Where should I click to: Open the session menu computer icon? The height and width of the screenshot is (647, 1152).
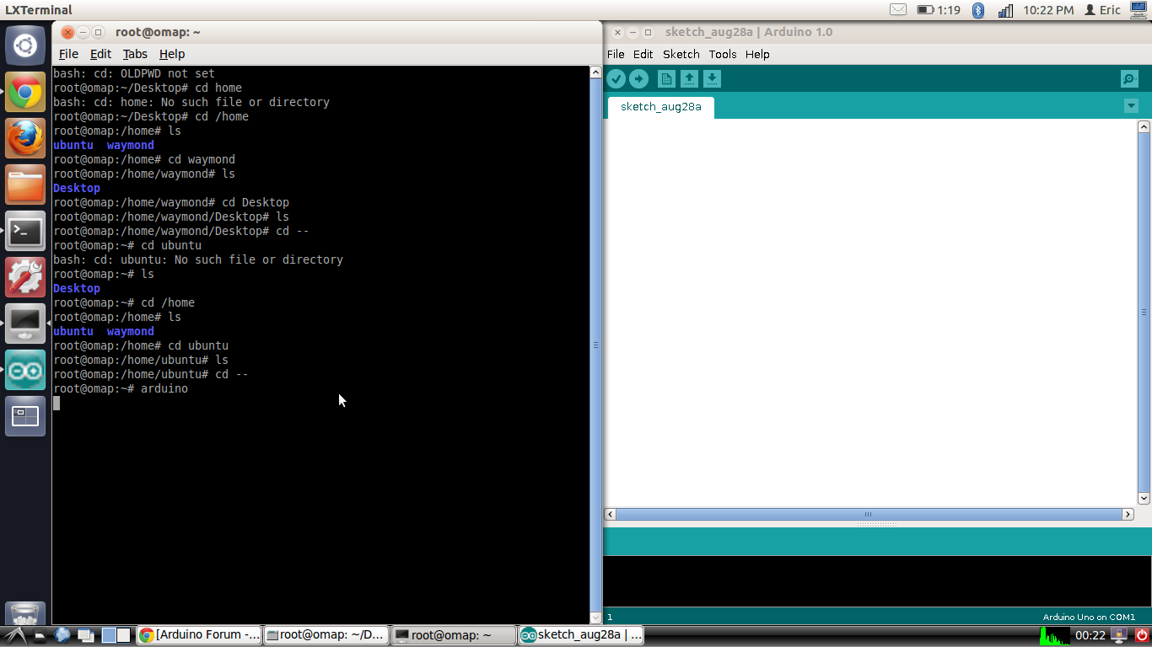[1139, 10]
